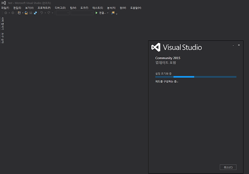Click the green 연결... start button
This screenshot has width=249, height=174.
click(101, 13)
